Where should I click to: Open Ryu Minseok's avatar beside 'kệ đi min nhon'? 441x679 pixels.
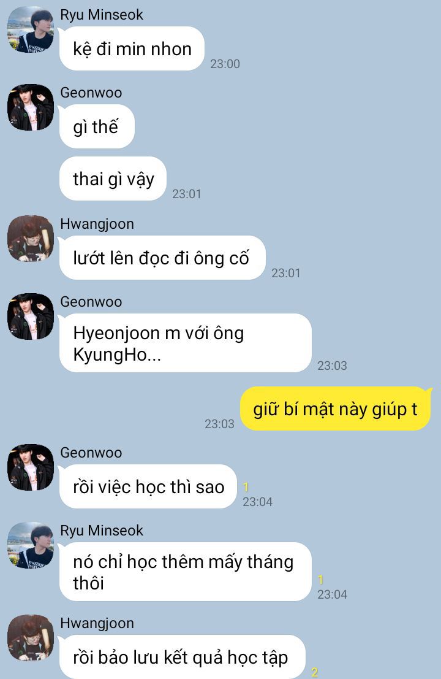[x=31, y=29]
